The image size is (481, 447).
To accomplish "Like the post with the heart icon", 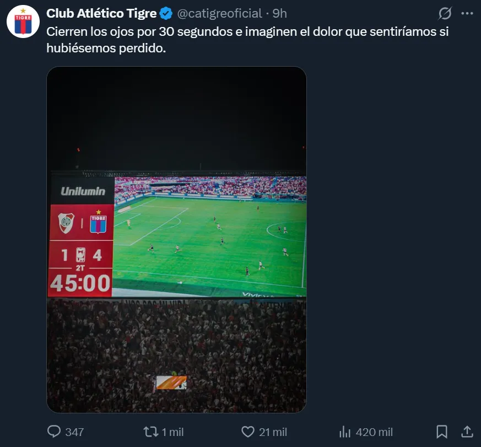I will click(248, 432).
